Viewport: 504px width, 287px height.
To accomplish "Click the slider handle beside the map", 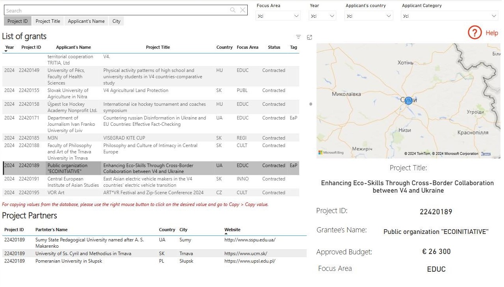I will tap(311, 104).
